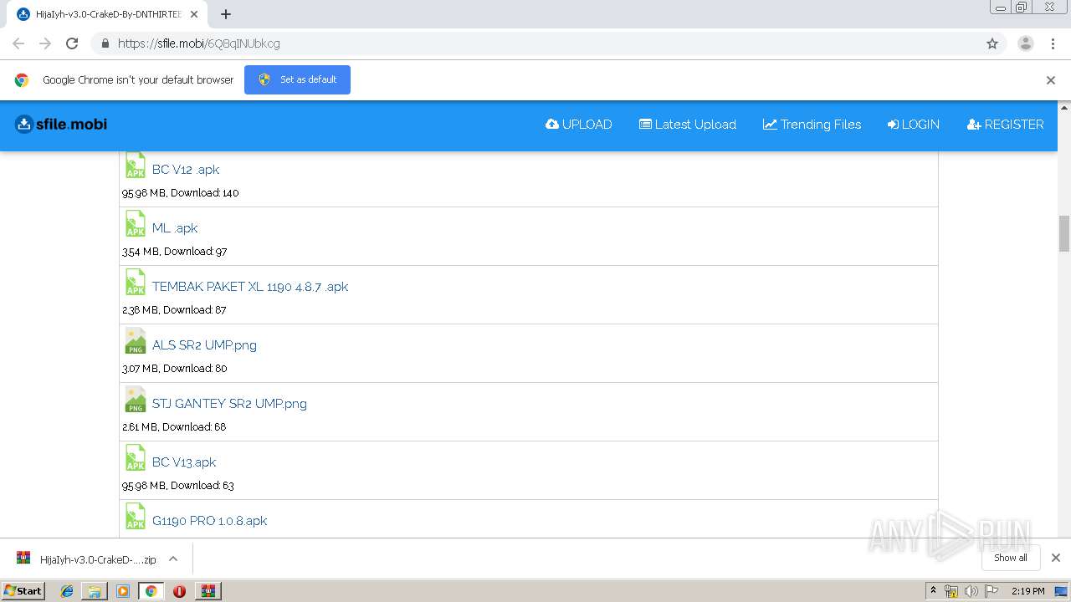The image size is (1071, 602).
Task: Click the text "3.54 MB, Download: 97"
Action: pos(175,252)
